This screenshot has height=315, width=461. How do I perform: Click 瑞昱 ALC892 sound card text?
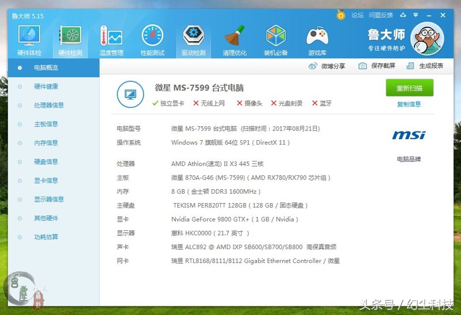[254, 247]
